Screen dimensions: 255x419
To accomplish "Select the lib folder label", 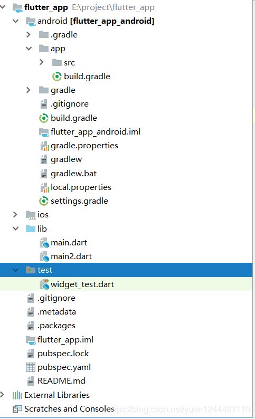I will point(42,228).
